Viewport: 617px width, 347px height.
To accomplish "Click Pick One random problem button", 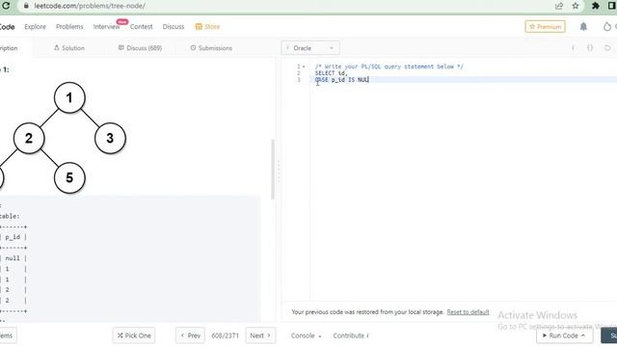I will pos(134,335).
